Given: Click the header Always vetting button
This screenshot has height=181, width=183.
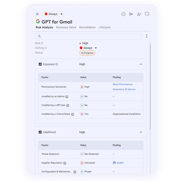Looking at the screenshot, I should 51,14.
